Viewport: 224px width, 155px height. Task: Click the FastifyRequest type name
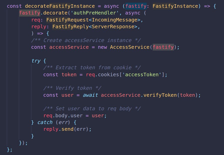67,20
